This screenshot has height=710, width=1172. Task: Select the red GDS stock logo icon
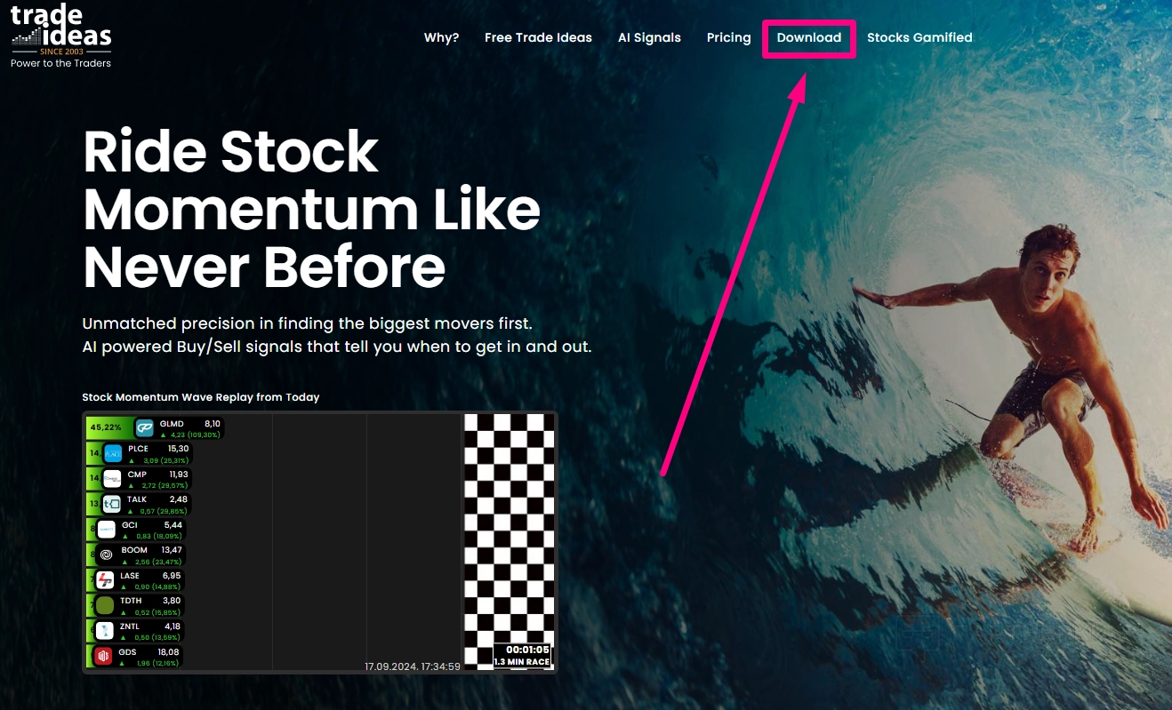(x=104, y=657)
